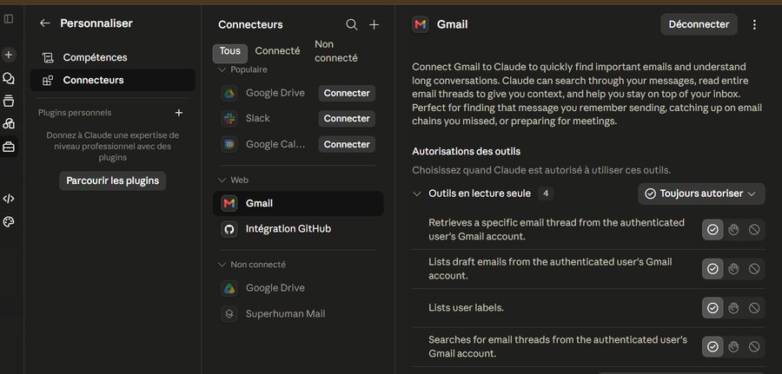
Task: Set 'Lists user labels' to always allow
Action: (712, 308)
